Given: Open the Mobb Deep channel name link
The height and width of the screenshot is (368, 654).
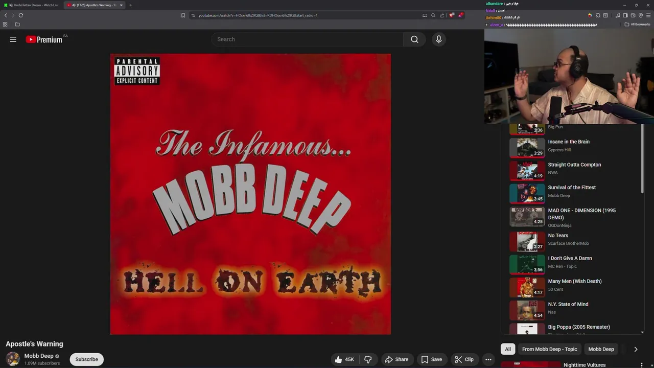Looking at the screenshot, I should coord(39,356).
